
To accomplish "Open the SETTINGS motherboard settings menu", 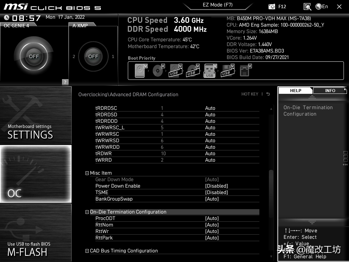I will pos(35,115).
